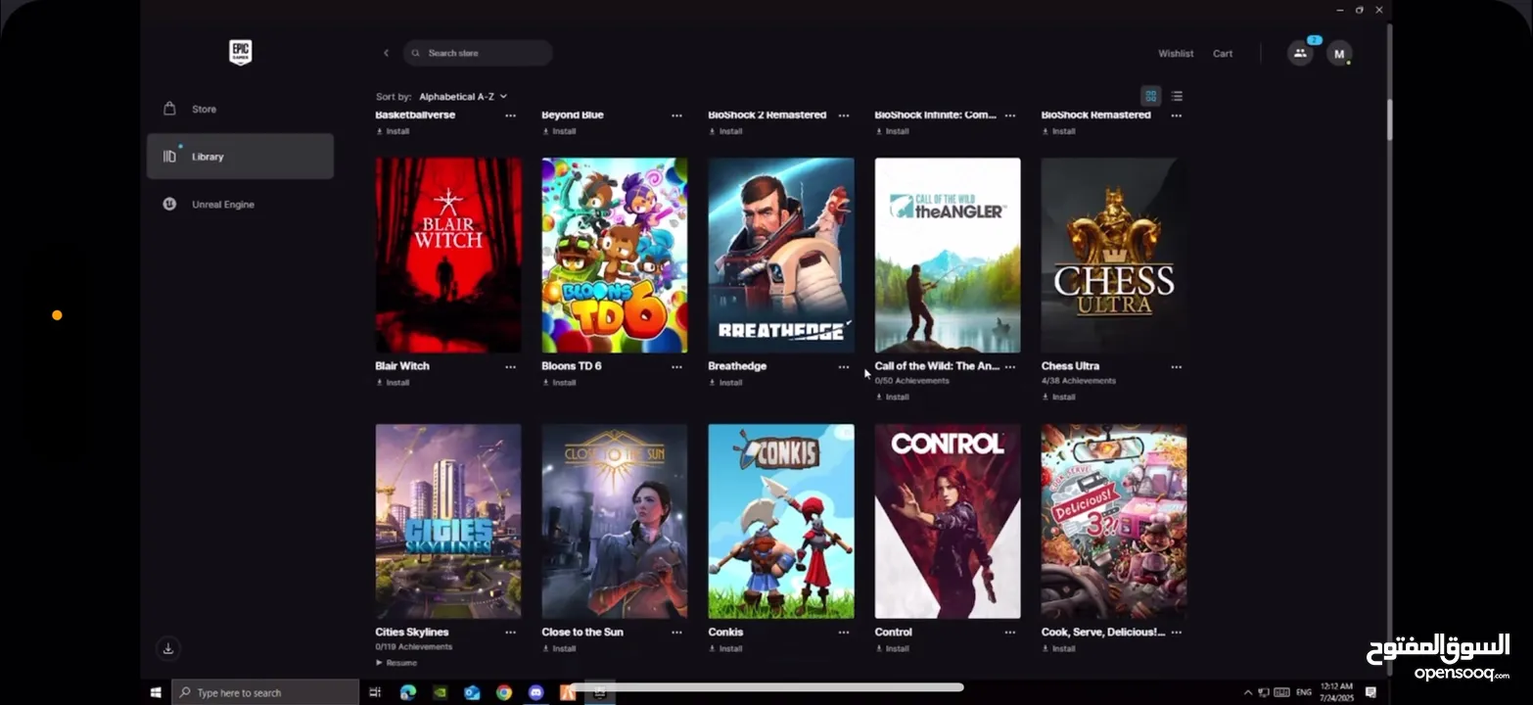Open Cities Skylines cover art
The width and height of the screenshot is (1533, 705).
coord(448,522)
